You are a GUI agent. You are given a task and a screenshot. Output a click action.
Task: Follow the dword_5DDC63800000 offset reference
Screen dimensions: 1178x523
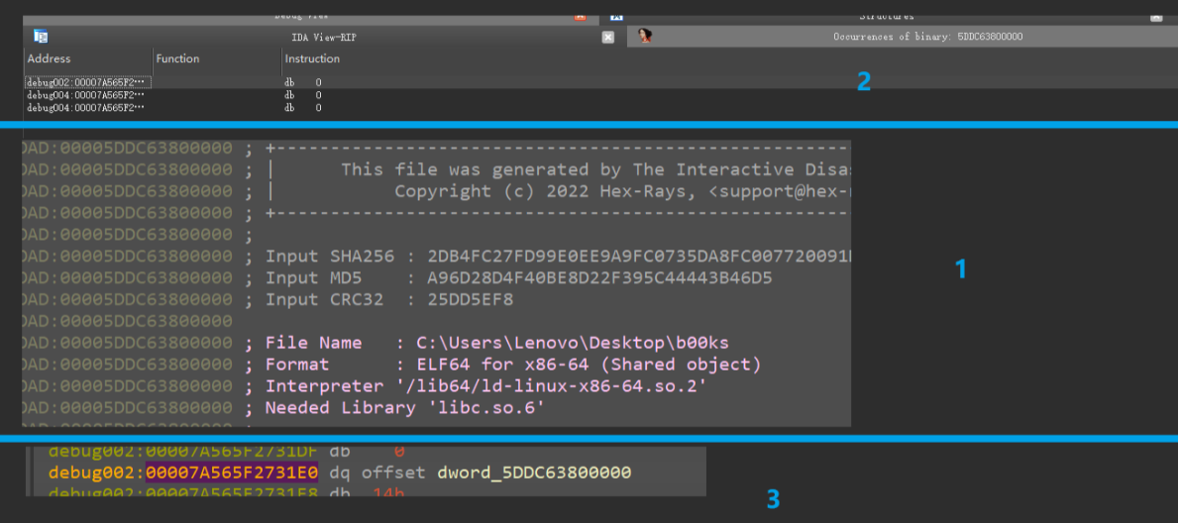tap(533, 472)
